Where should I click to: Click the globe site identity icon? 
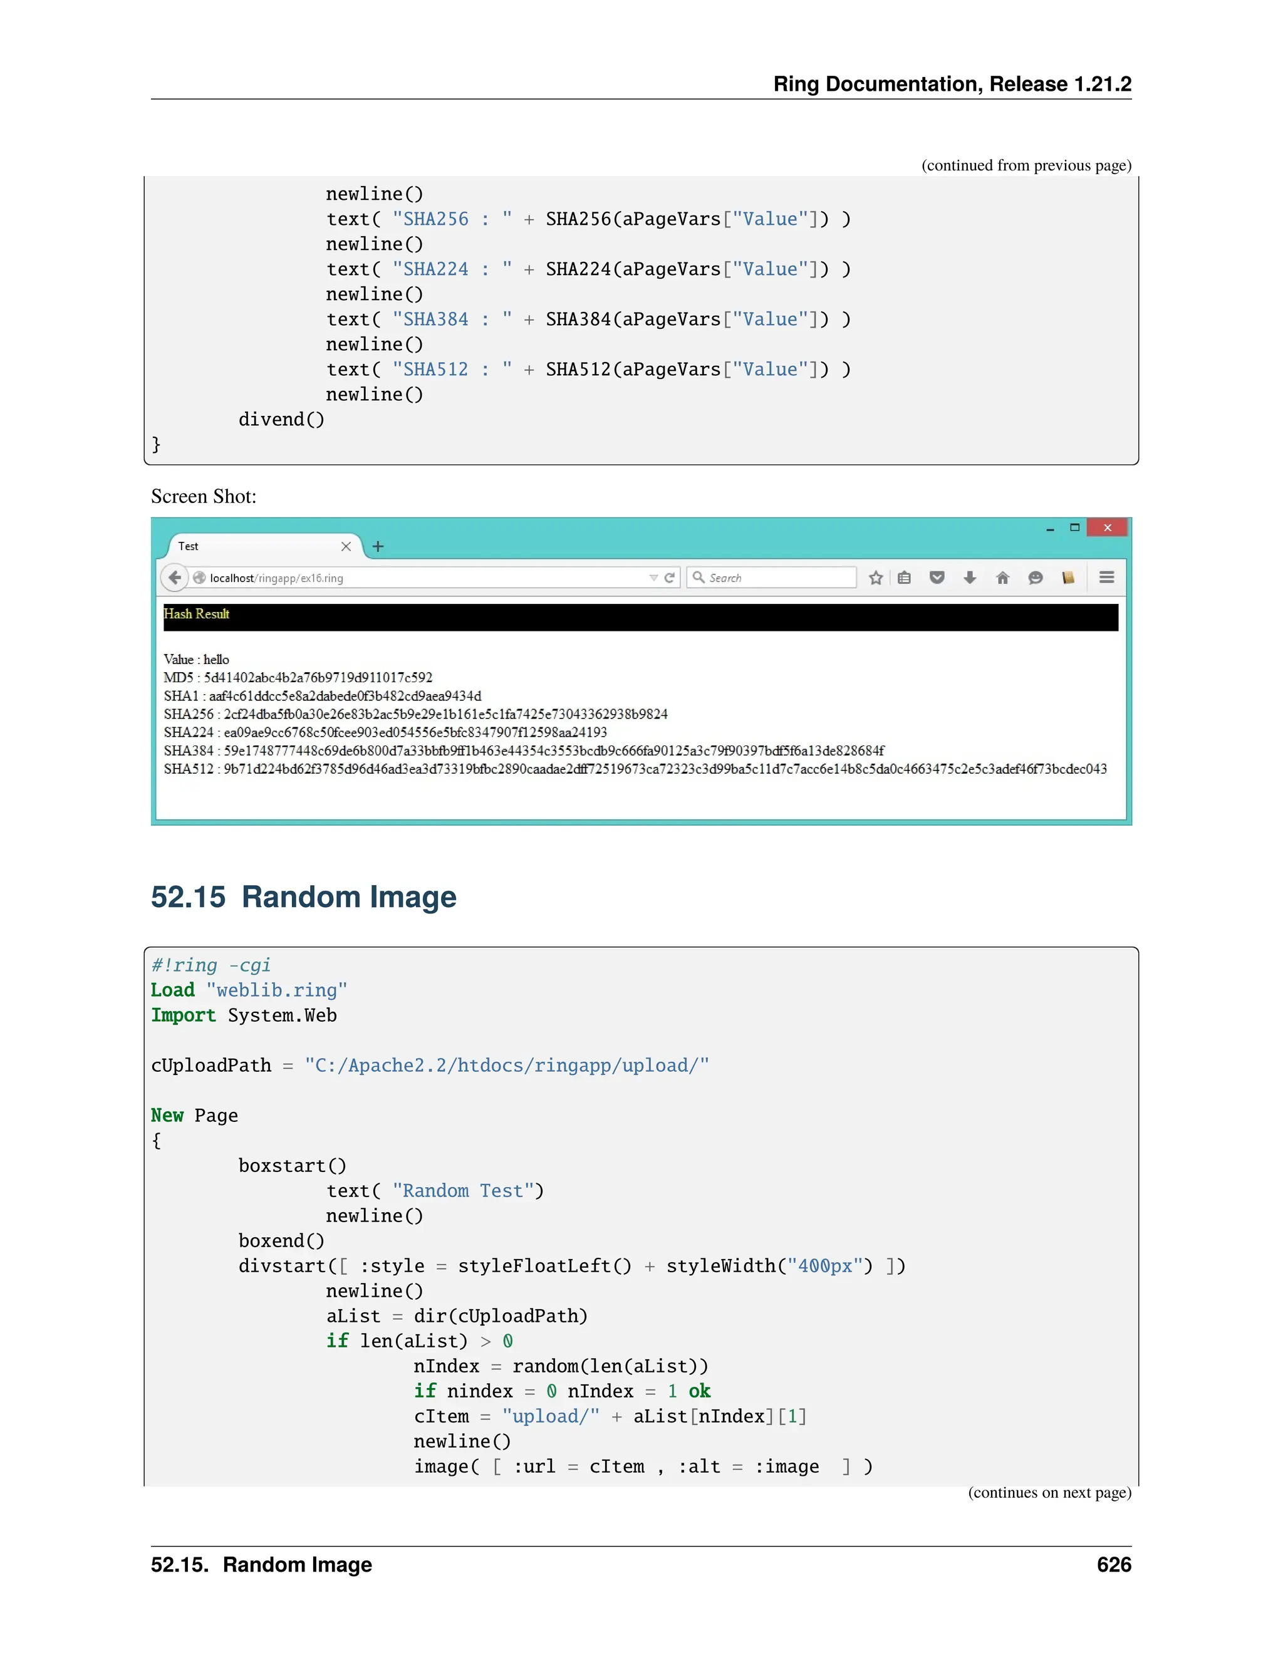[199, 578]
